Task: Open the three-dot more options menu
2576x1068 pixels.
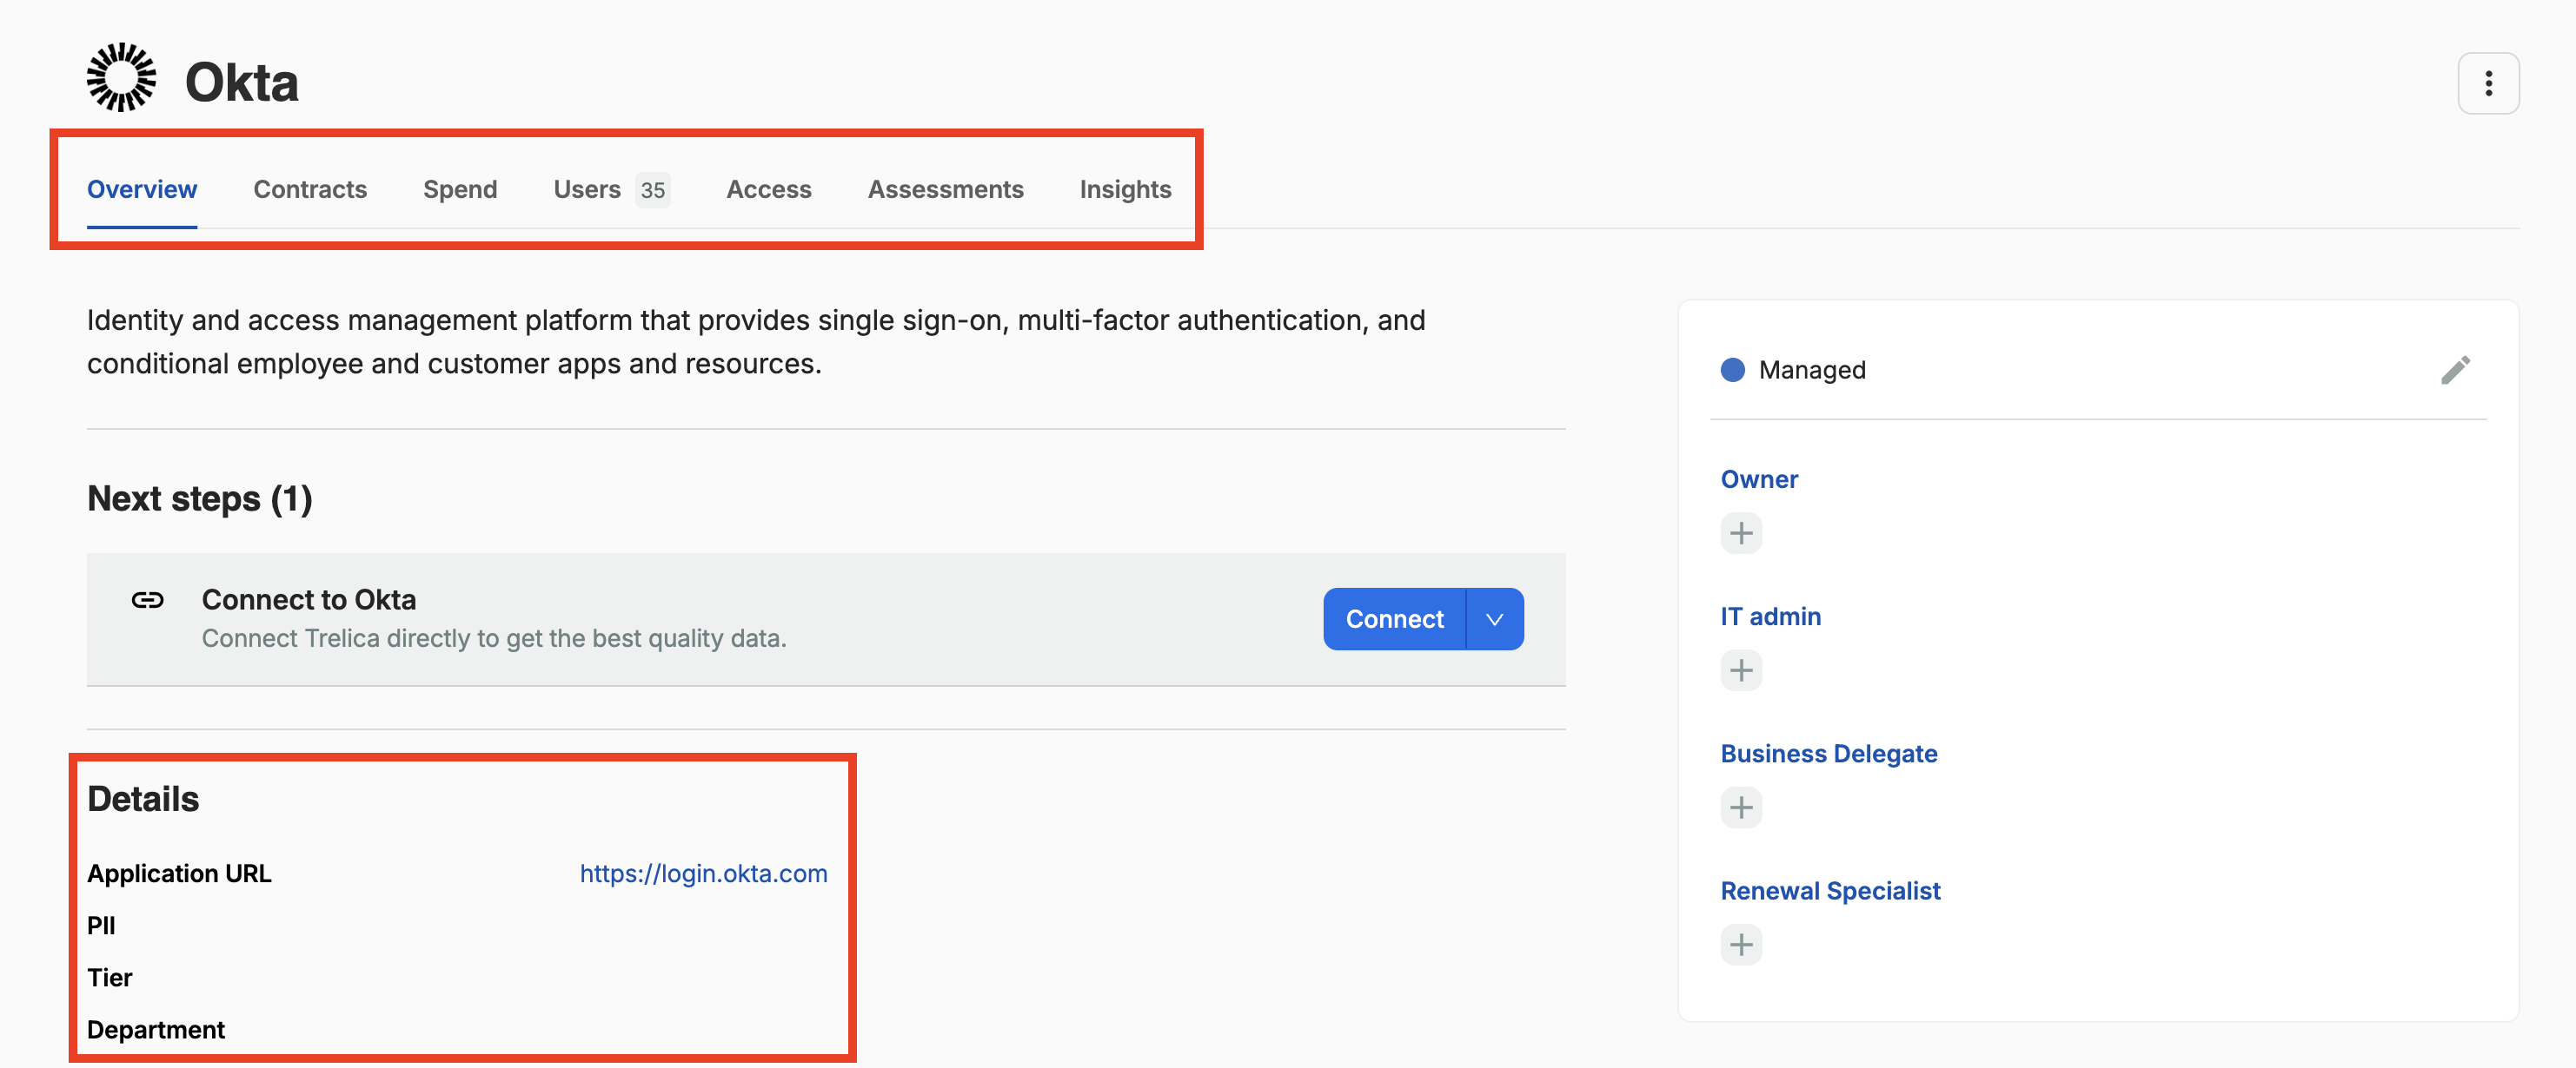Action: click(x=2487, y=83)
